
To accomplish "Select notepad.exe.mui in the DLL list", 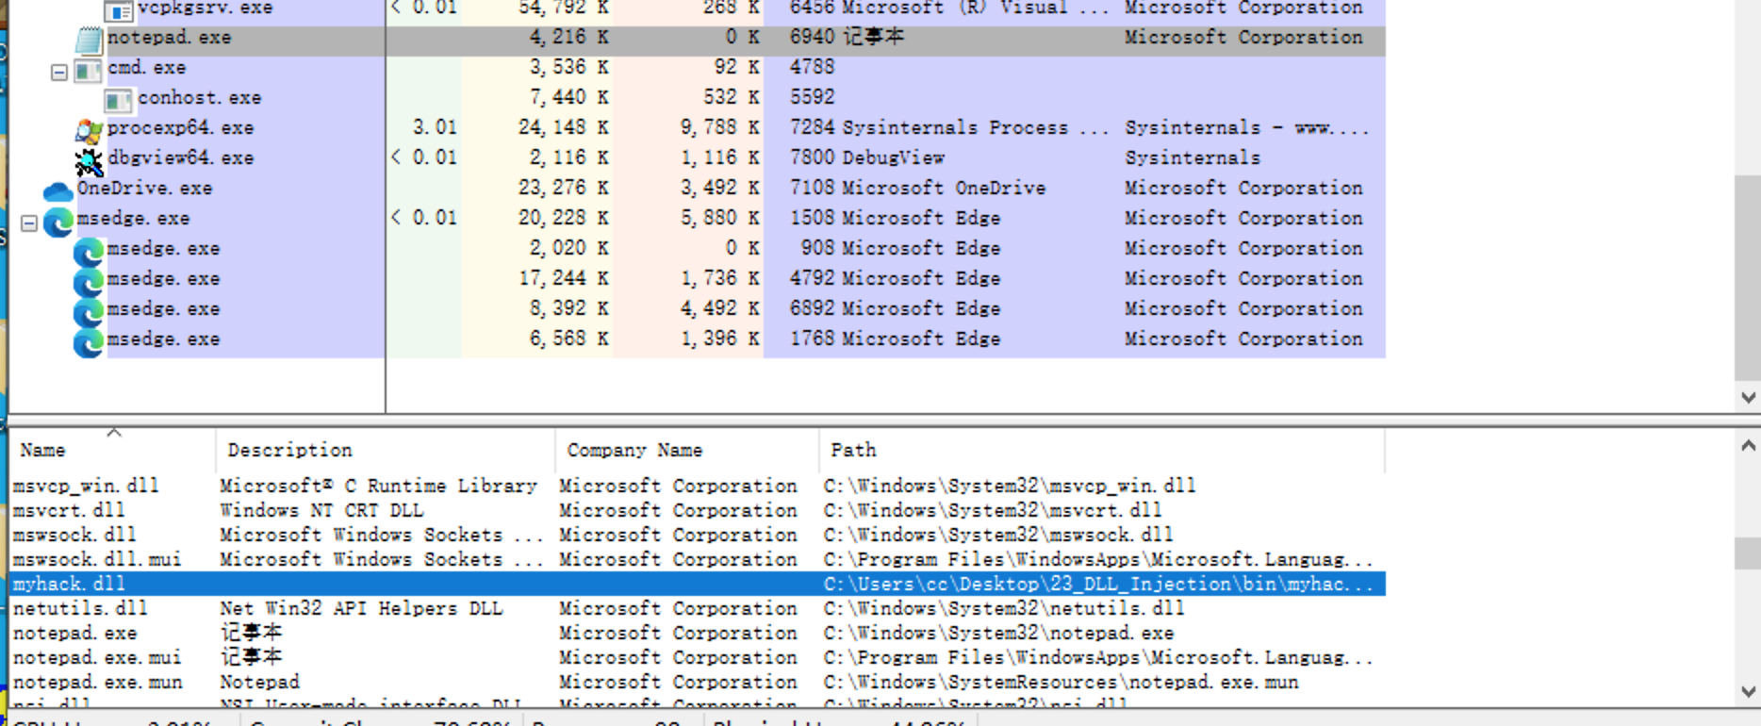I will coord(97,657).
